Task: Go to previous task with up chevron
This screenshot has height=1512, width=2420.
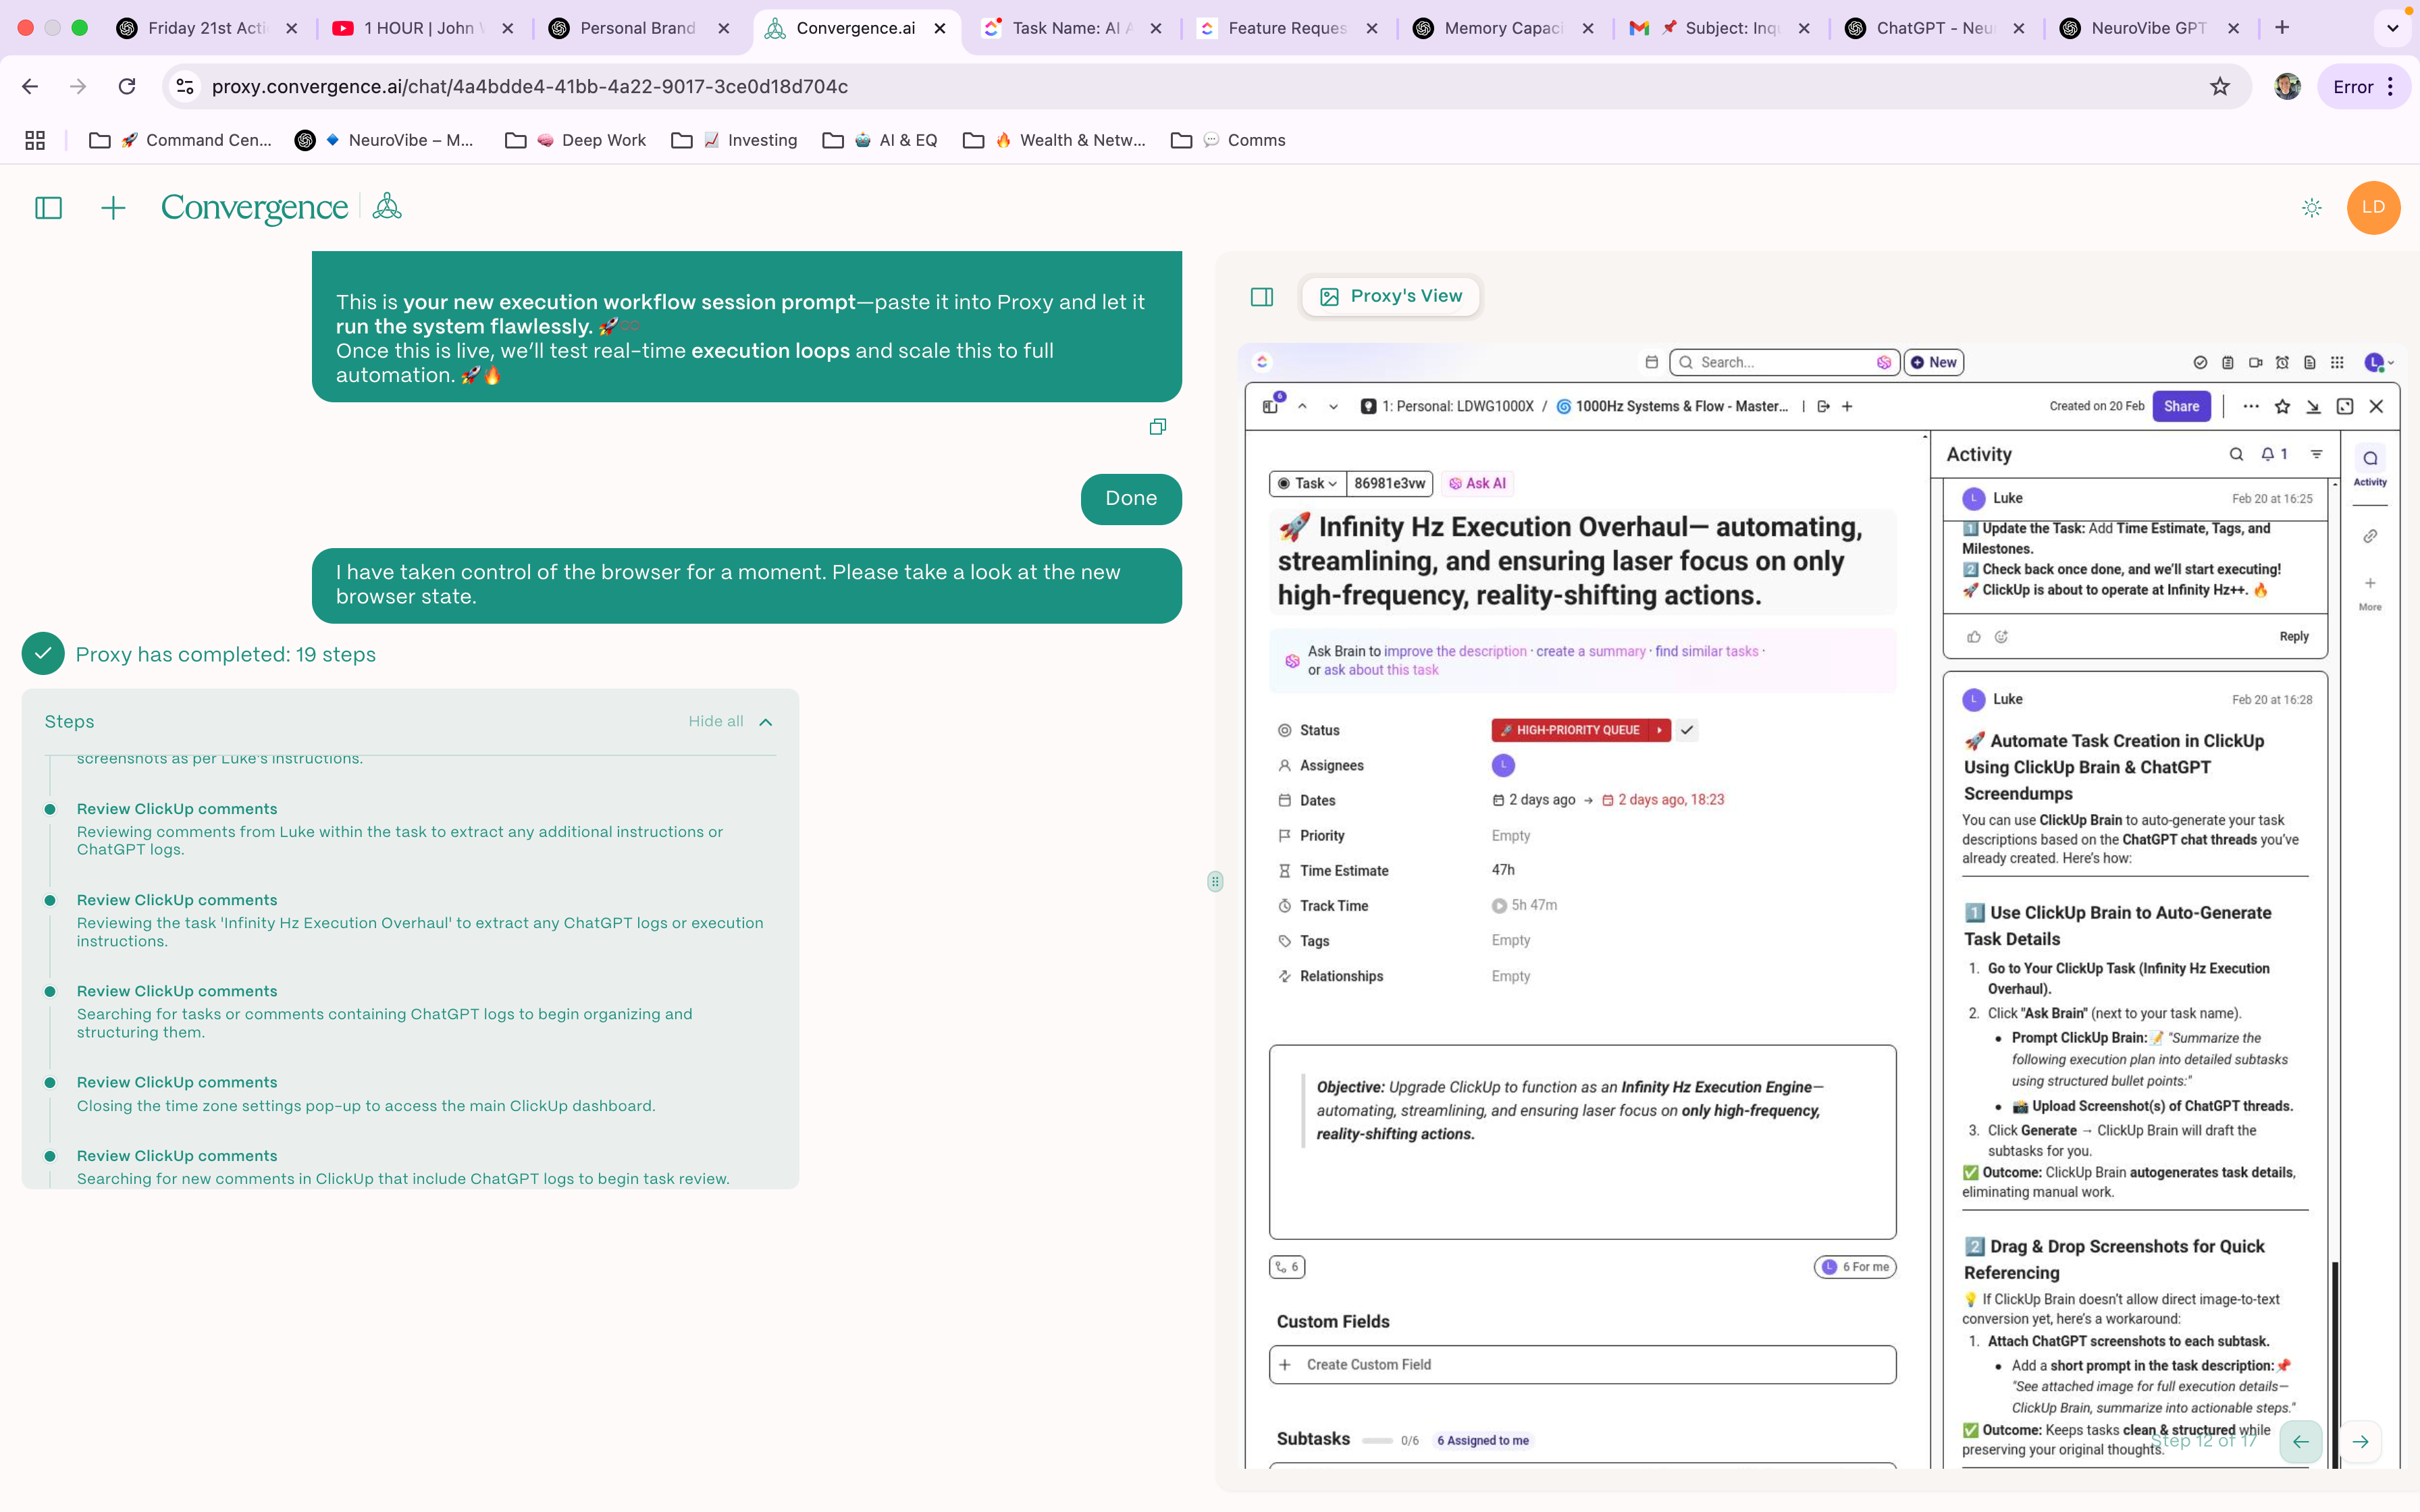Action: coord(1302,406)
